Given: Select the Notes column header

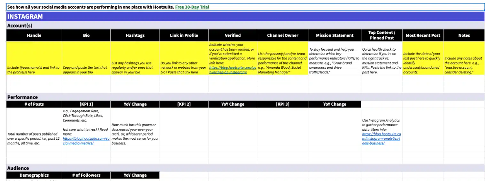Looking at the screenshot, I should [x=464, y=35].
